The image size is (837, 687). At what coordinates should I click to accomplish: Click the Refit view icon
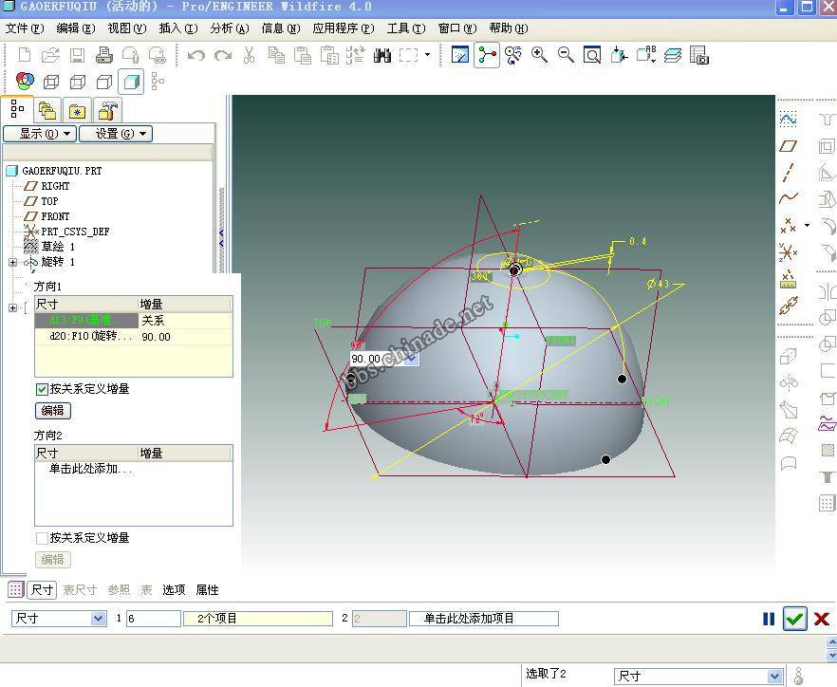coord(592,54)
